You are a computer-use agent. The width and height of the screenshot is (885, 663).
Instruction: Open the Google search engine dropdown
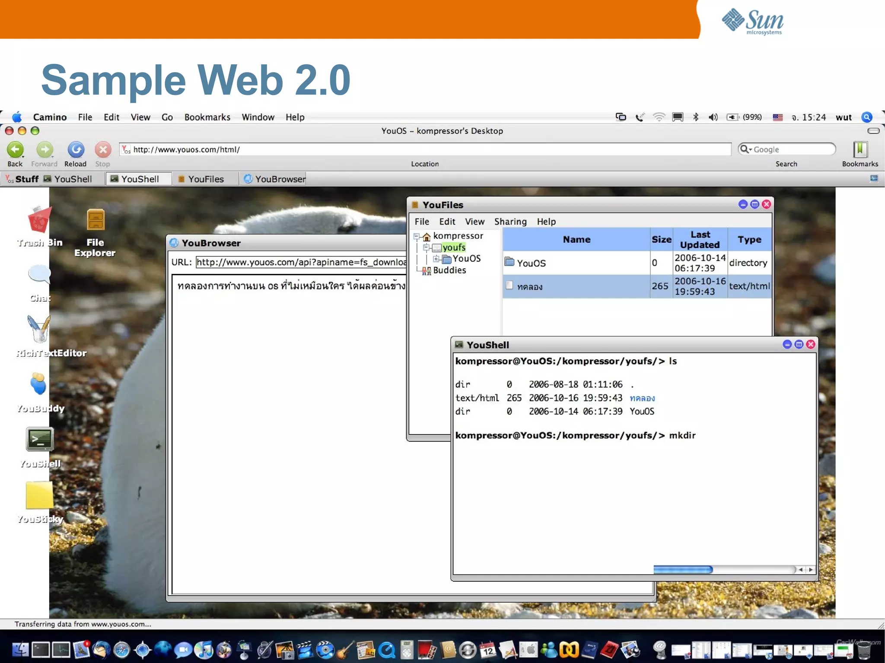tap(746, 149)
